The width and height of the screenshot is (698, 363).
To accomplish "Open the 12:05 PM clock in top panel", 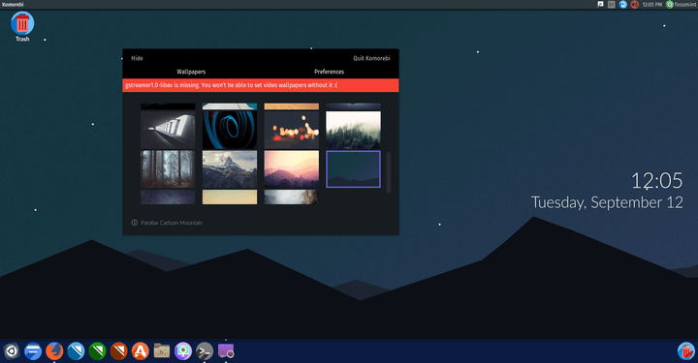I will pyautogui.click(x=652, y=5).
